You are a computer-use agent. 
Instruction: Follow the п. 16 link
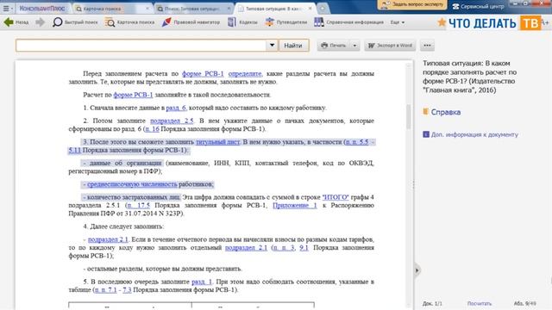pos(152,128)
